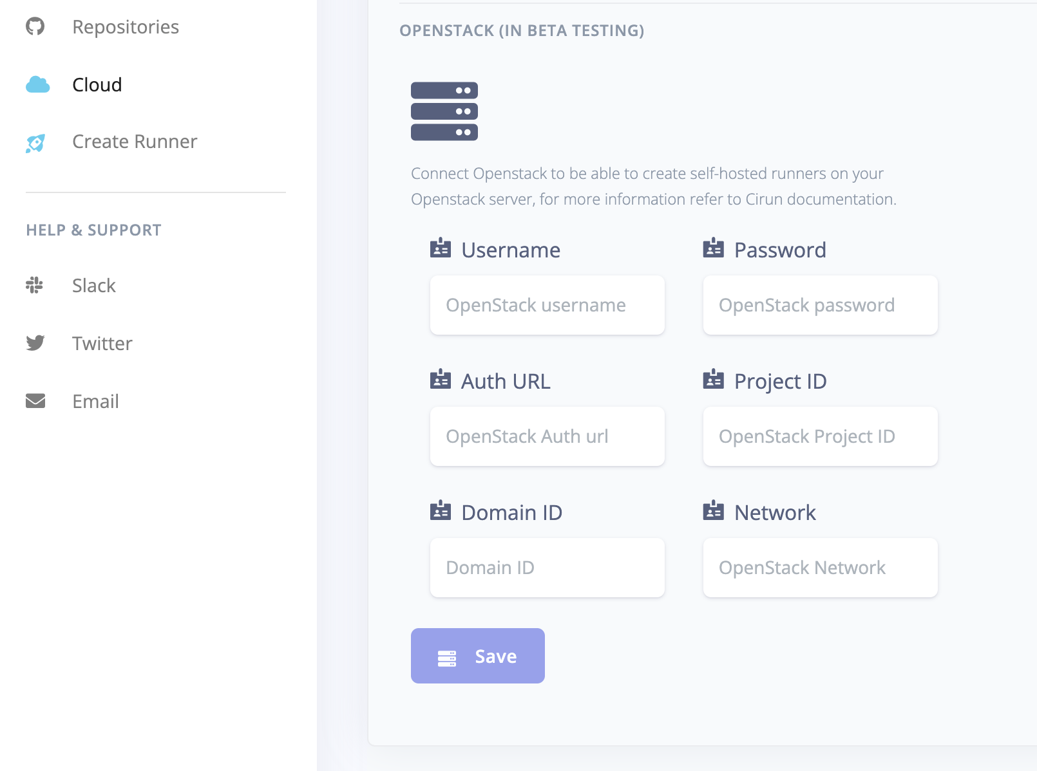
Task: Click the OpenStack Network input field
Action: [820, 568]
